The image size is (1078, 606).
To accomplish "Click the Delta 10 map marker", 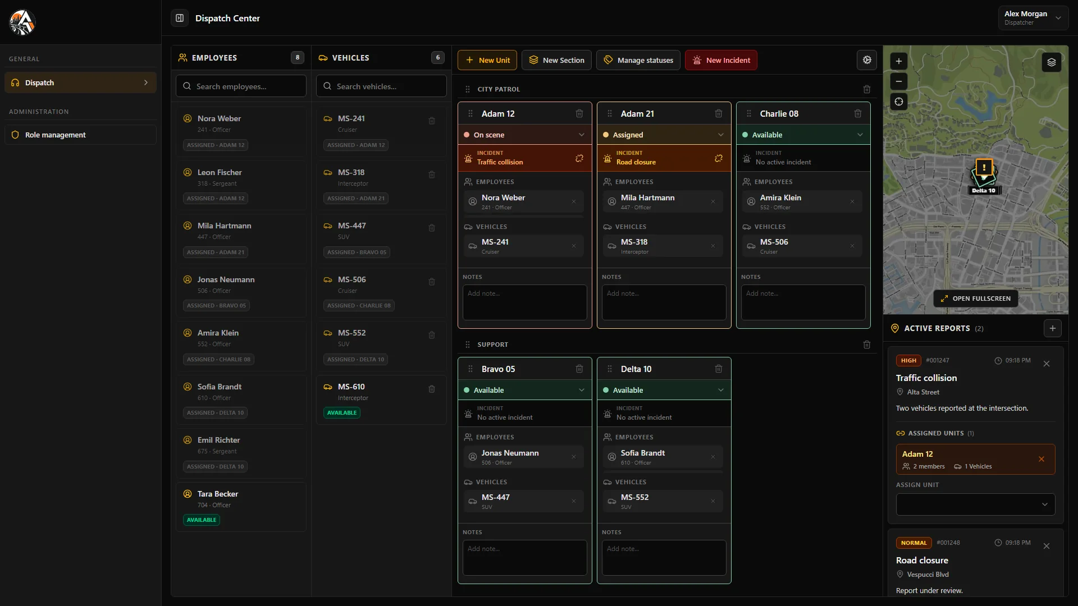I will (x=984, y=176).
